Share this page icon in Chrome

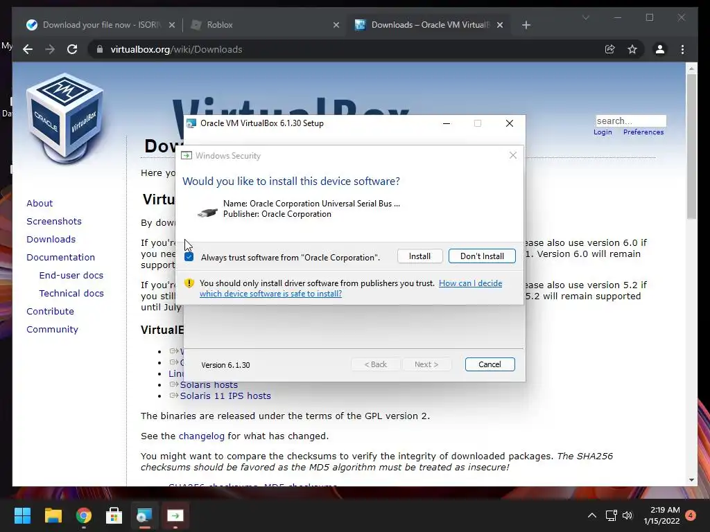point(610,49)
